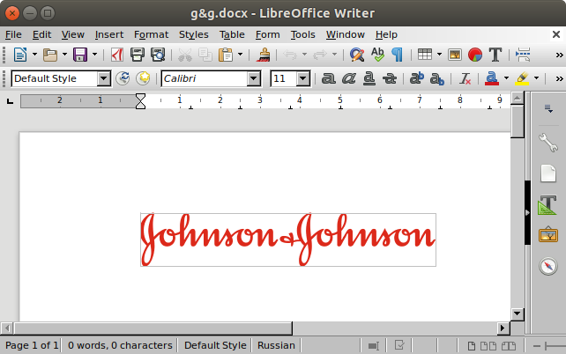
Task: Open sidebar Navigator compass panel
Action: click(548, 266)
